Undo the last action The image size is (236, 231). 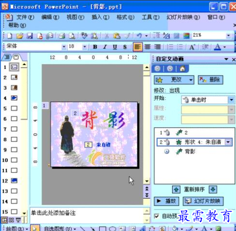click(x=139, y=36)
